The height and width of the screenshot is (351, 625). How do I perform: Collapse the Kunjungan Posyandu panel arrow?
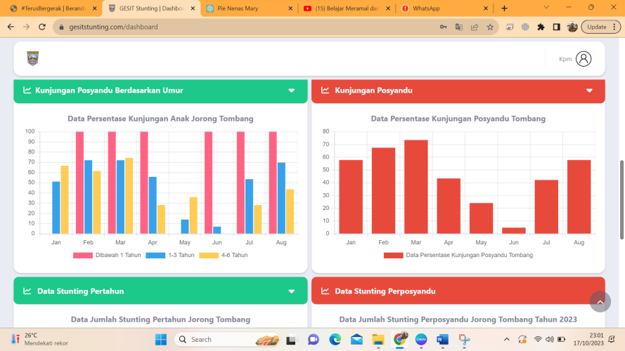(x=589, y=91)
